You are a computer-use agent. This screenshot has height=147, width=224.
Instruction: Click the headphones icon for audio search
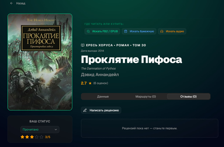click(162, 31)
